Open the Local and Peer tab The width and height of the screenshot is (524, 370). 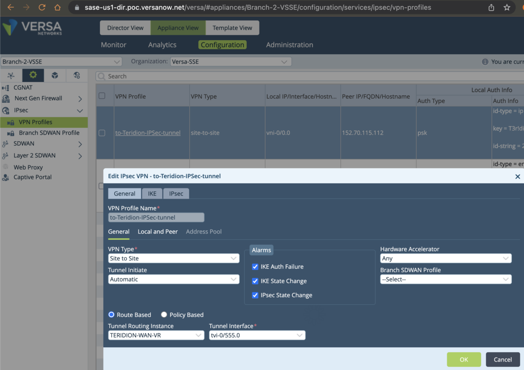(x=158, y=232)
